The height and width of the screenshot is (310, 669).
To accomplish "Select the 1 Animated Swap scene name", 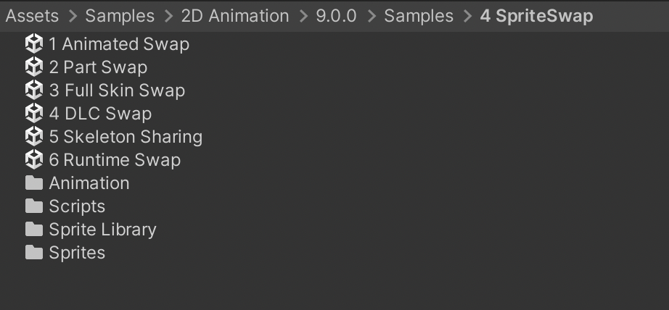I will pyautogui.click(x=119, y=44).
